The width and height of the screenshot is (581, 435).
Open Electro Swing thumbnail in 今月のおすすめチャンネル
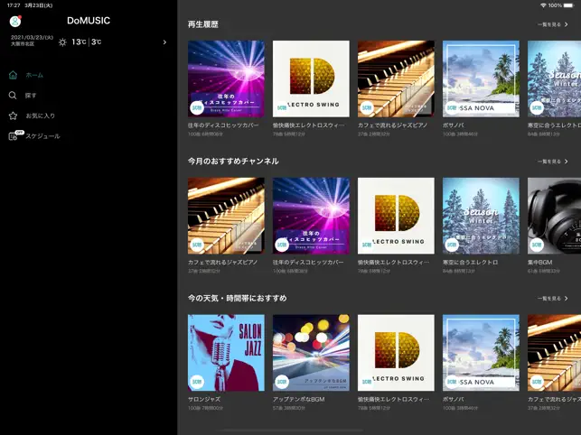pos(396,216)
